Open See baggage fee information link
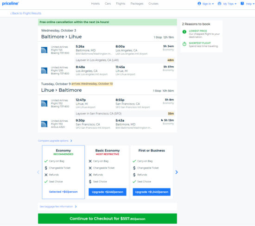 (56, 207)
